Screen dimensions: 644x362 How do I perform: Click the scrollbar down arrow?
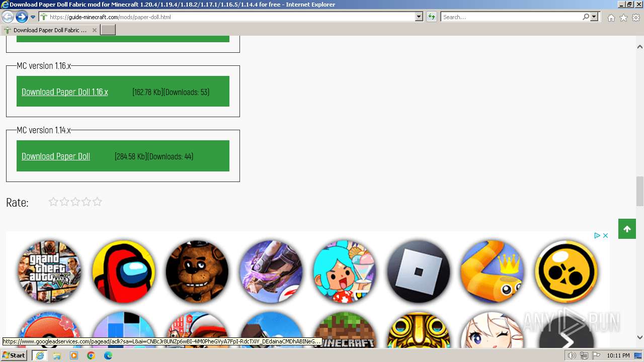click(640, 337)
